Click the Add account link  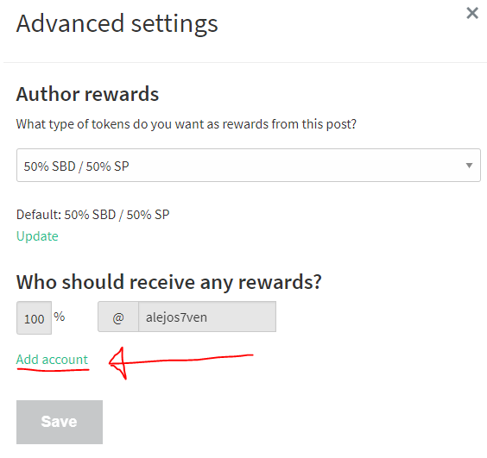[52, 360]
